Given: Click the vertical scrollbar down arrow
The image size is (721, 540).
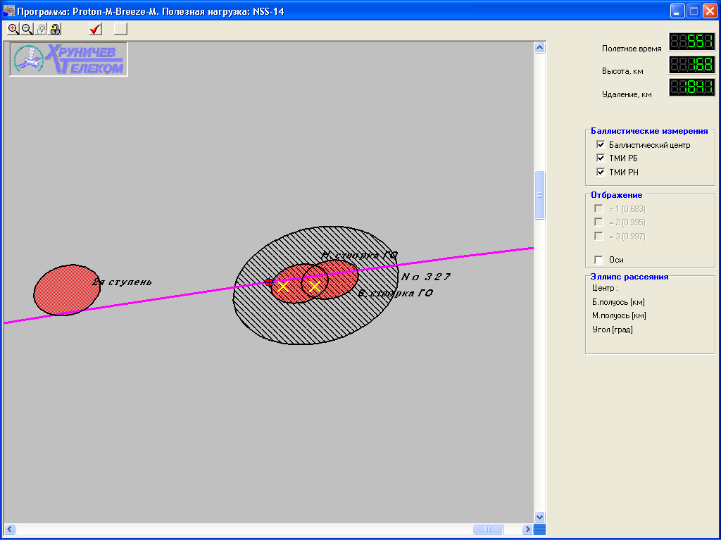Looking at the screenshot, I should tap(540, 517).
